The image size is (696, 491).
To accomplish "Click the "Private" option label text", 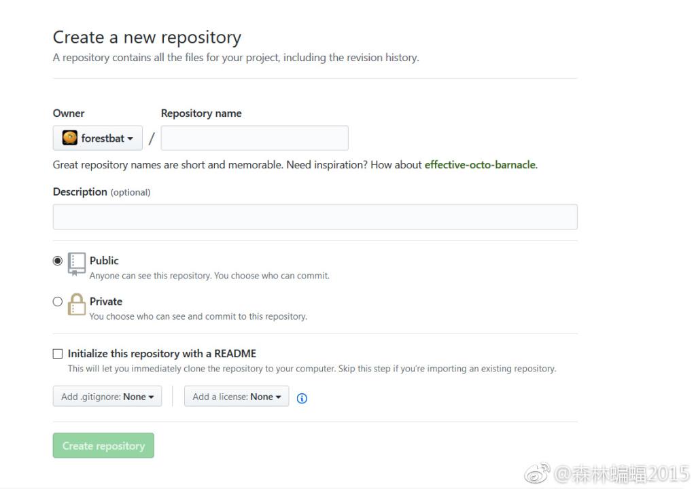I will point(106,302).
